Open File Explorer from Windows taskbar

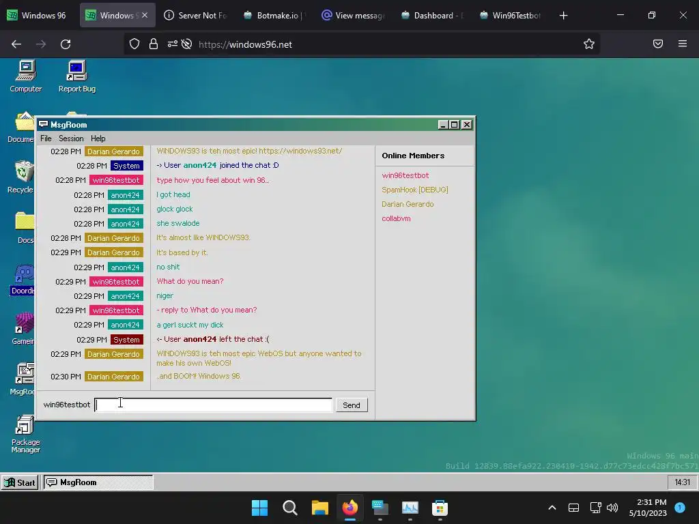(319, 508)
